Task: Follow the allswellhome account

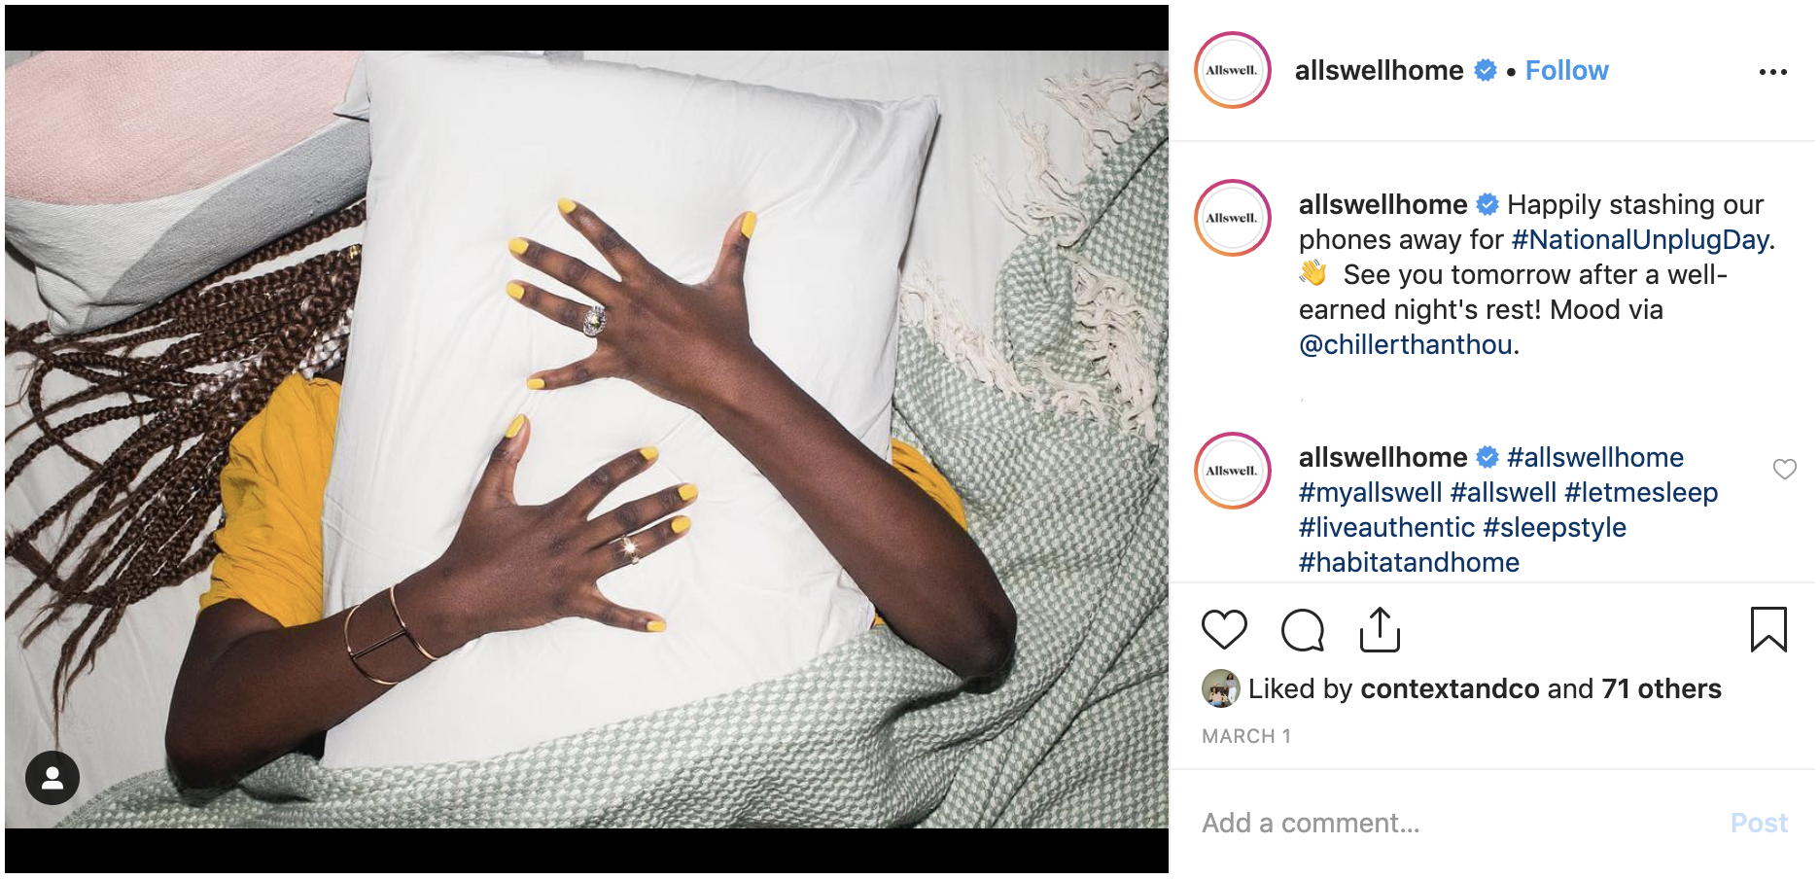Action: tap(1566, 70)
